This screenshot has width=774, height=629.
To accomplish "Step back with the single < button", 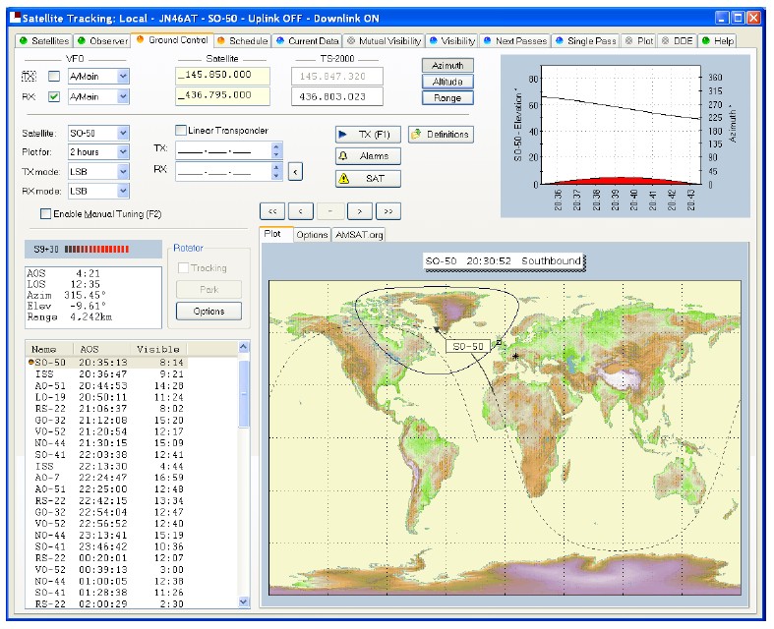I will point(301,211).
